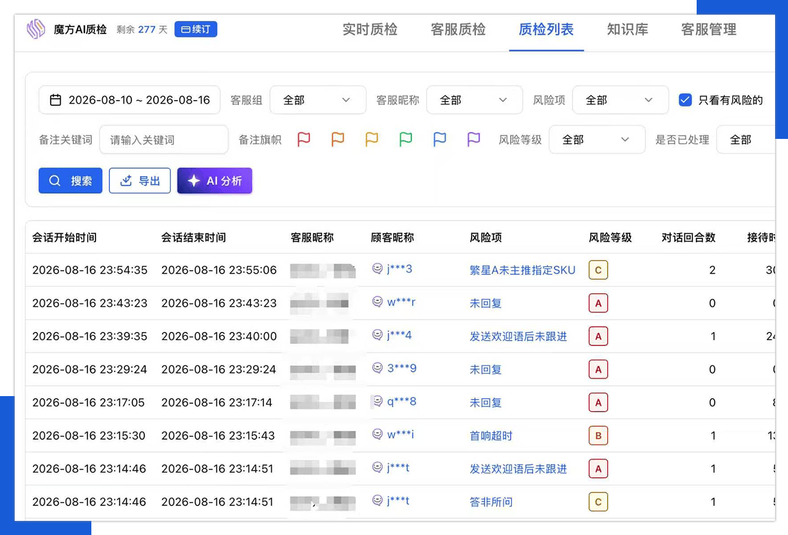Open the 答非所问 risk link
Image resolution: width=788 pixels, height=535 pixels.
click(491, 502)
